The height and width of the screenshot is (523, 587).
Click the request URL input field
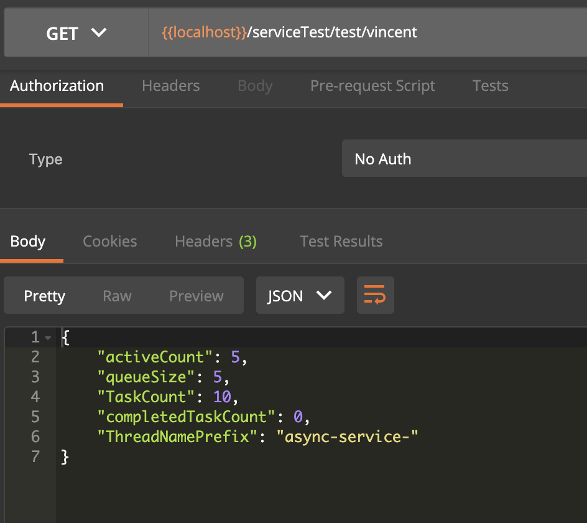tap(368, 33)
